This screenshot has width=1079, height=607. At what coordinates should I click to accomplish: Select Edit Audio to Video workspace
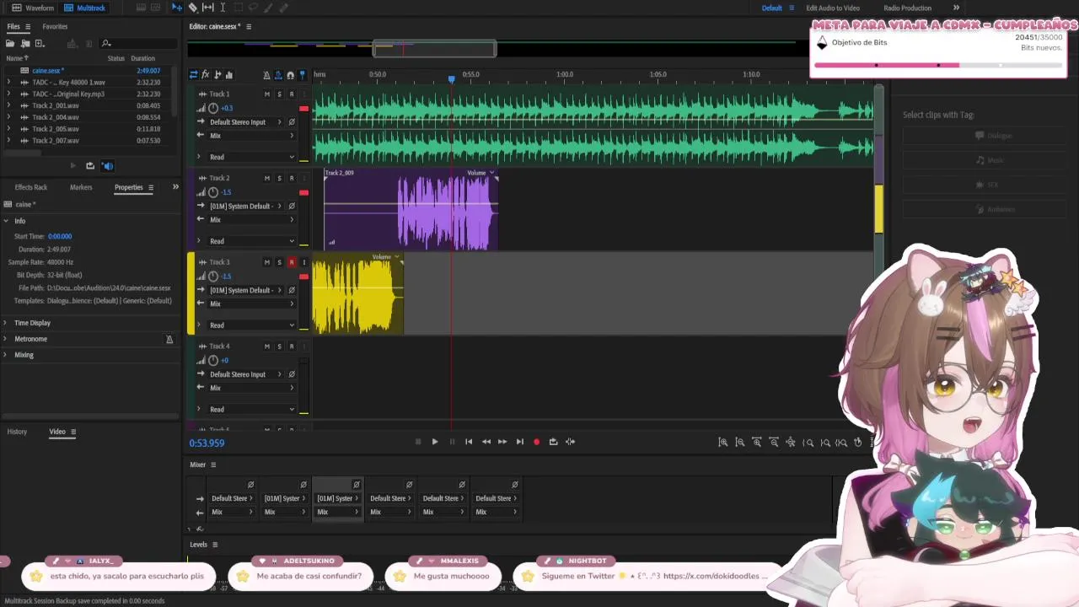[833, 8]
